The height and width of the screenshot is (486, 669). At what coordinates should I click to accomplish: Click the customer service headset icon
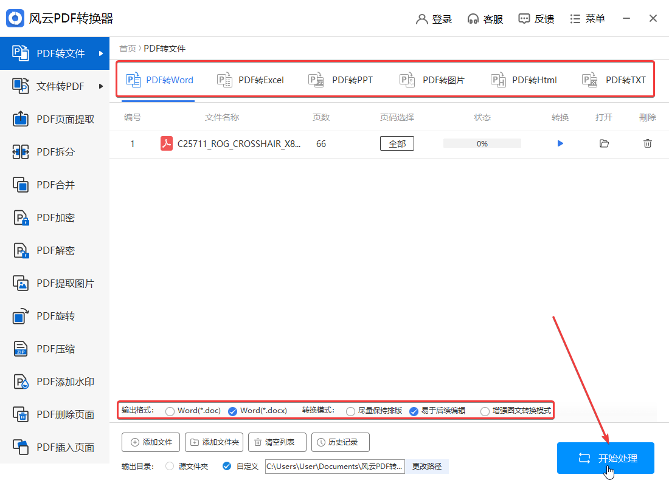[x=473, y=19]
